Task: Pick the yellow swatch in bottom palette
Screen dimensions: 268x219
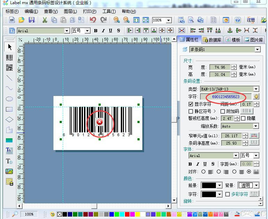Action: click(137, 214)
